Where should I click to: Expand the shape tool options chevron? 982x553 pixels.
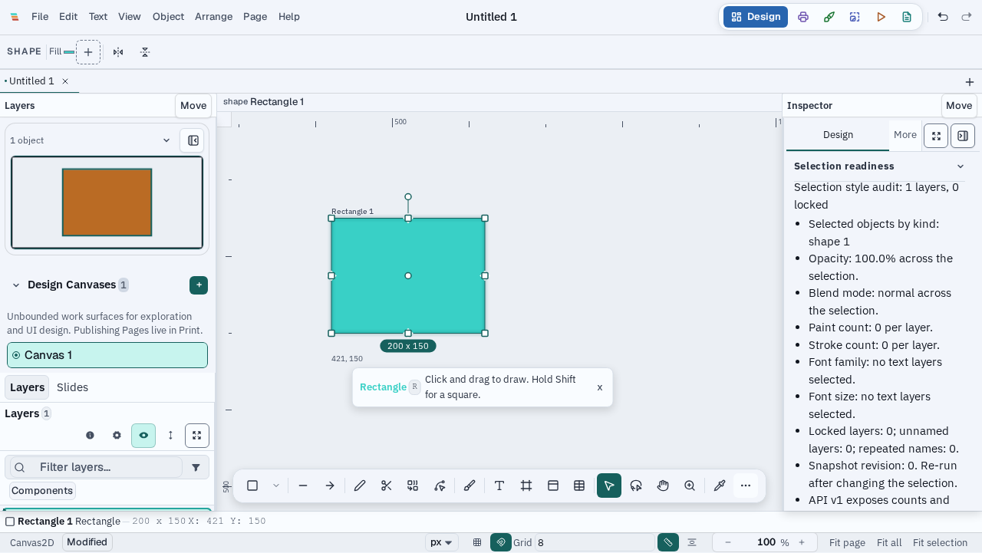tap(276, 486)
